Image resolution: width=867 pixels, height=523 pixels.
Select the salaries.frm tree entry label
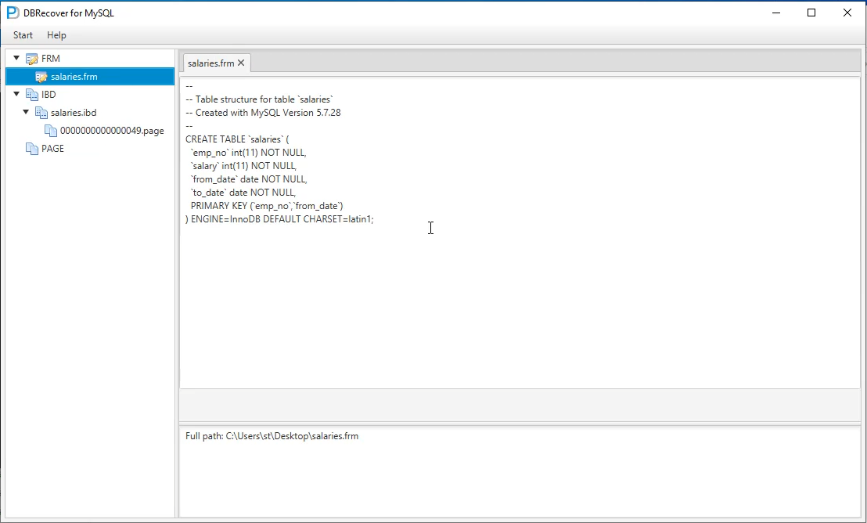pos(74,77)
